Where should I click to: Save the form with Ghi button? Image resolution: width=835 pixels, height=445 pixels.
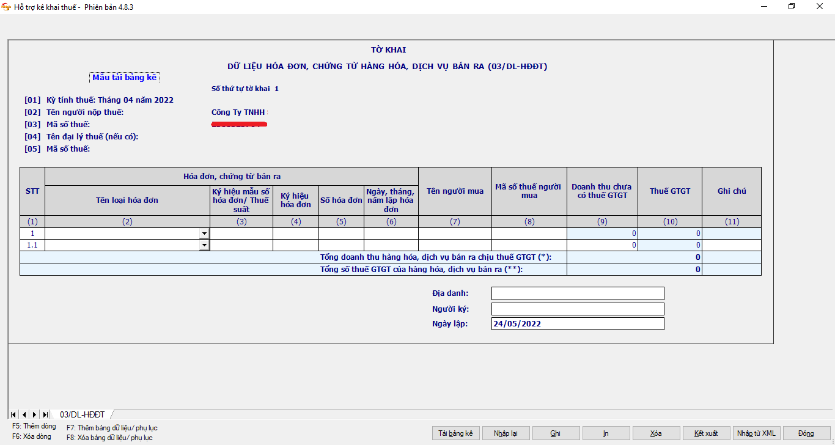point(556,433)
